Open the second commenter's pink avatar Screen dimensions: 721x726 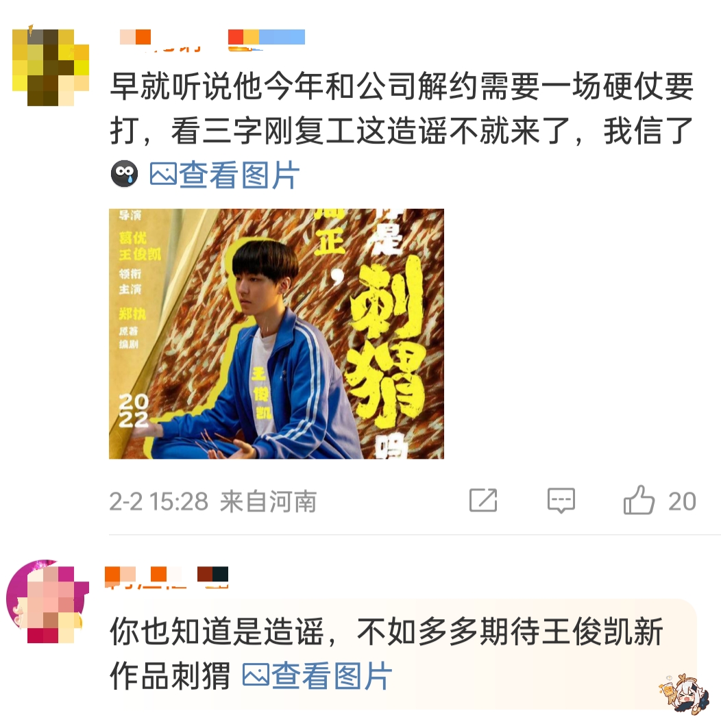pyautogui.click(x=47, y=601)
